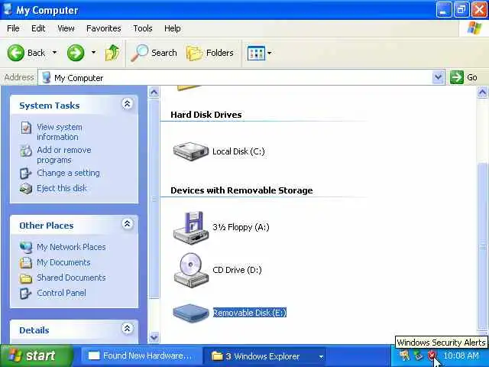Click the green Back arrow button
Image resolution: width=489 pixels, height=367 pixels.
[15, 53]
